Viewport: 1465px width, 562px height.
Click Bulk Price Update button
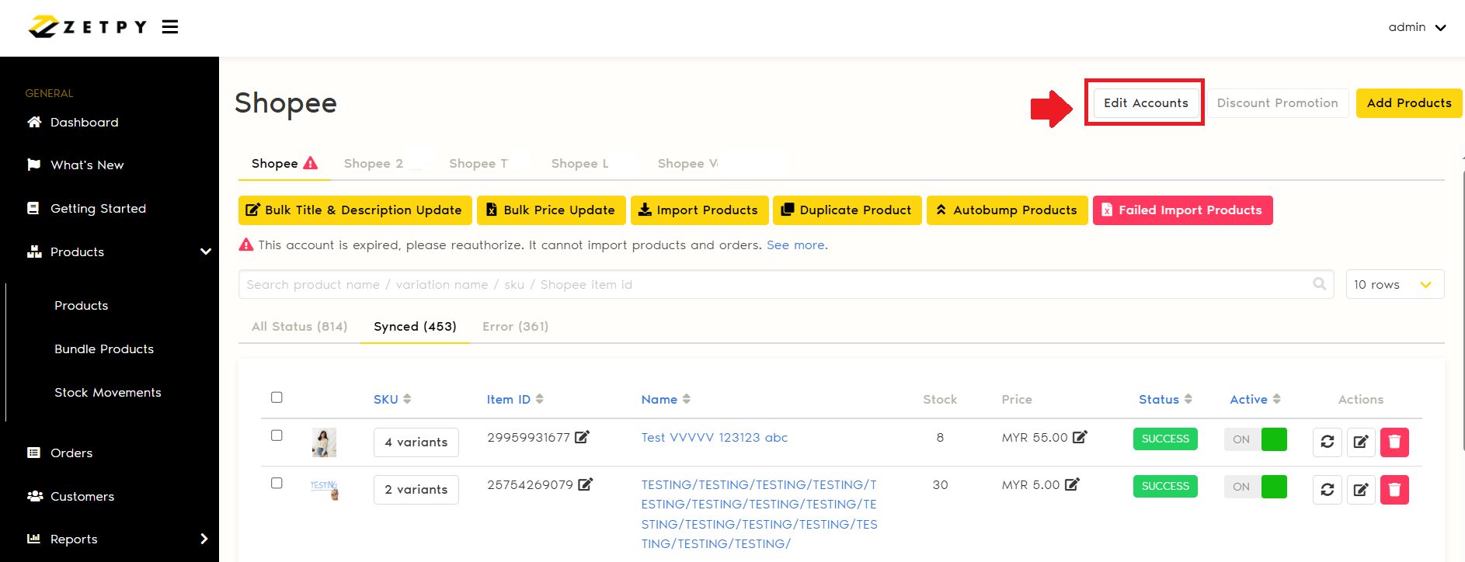pos(552,210)
